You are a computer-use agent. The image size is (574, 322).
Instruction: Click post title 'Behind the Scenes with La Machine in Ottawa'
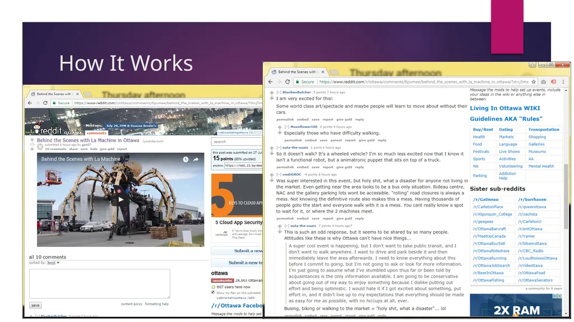(88, 140)
